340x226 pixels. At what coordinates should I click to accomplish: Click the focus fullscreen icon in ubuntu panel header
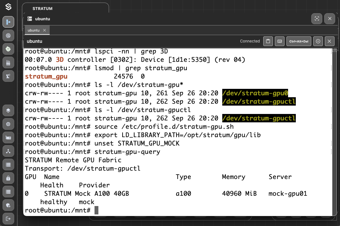click(317, 19)
